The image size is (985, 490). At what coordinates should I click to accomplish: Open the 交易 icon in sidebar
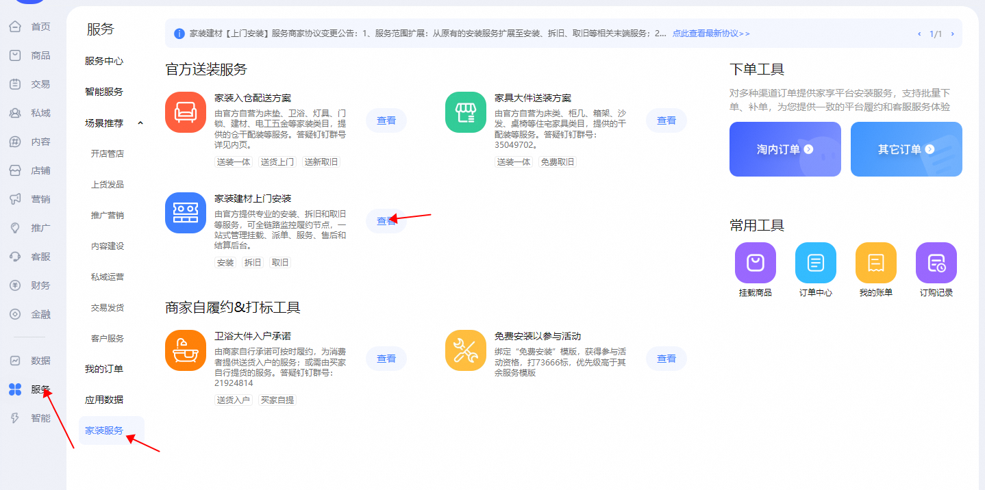pos(15,84)
